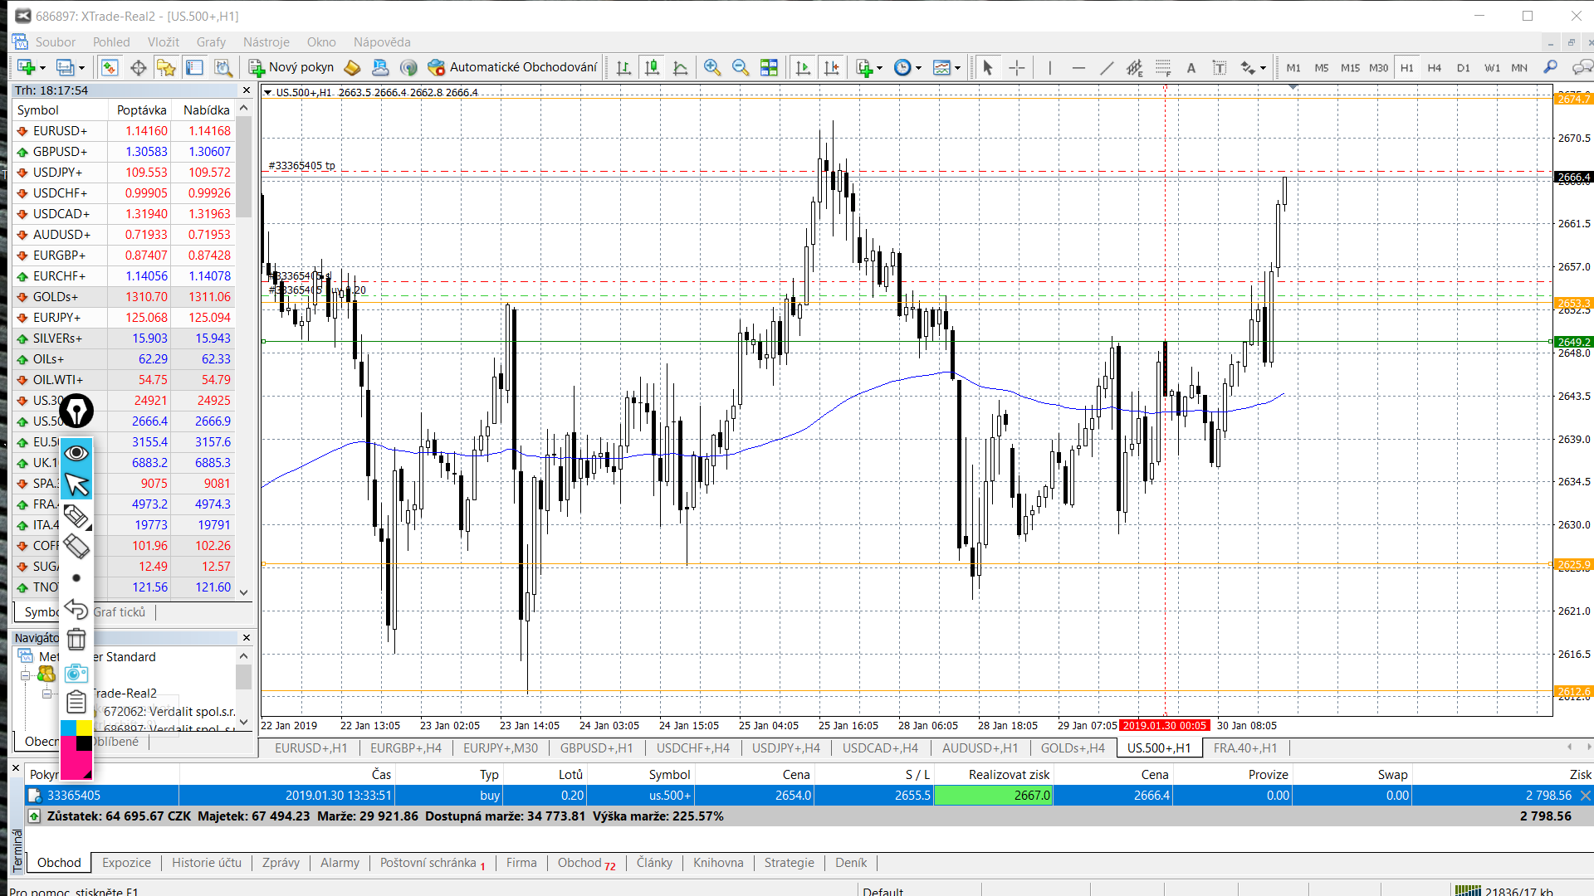1594x896 pixels.
Task: Toggle chart auto scroll button
Action: pos(803,68)
